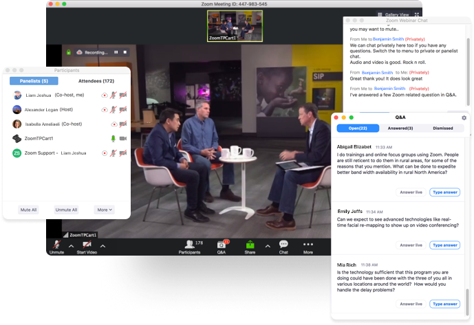Type answer to Abigail Elizabet's question
This screenshot has width=474, height=325.
click(444, 192)
